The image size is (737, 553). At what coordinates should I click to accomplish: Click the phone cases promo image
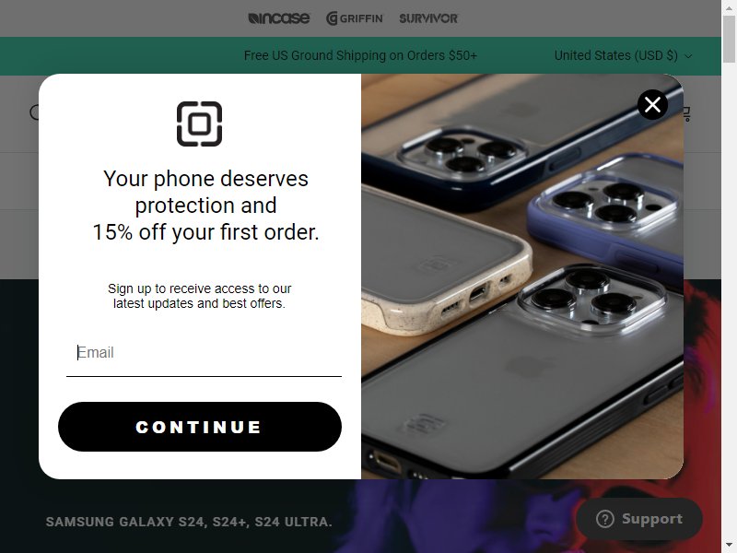522,276
